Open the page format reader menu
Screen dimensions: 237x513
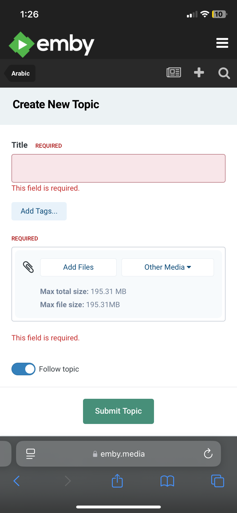(31, 454)
